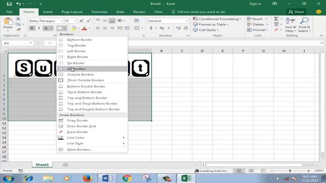Toggle Italic formatting

coord(39,28)
